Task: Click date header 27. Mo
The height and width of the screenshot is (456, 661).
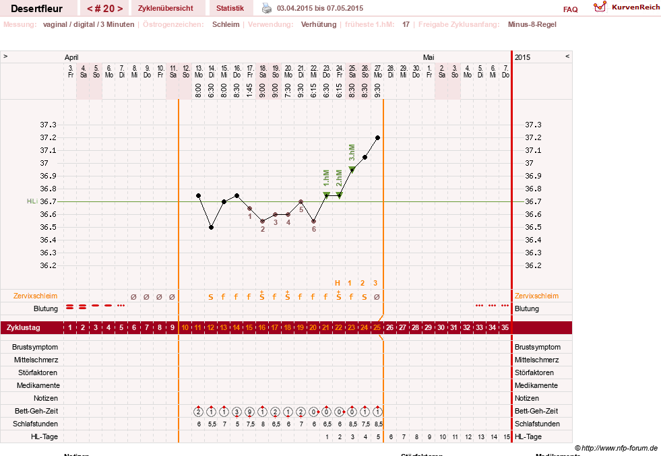Action: coord(378,71)
